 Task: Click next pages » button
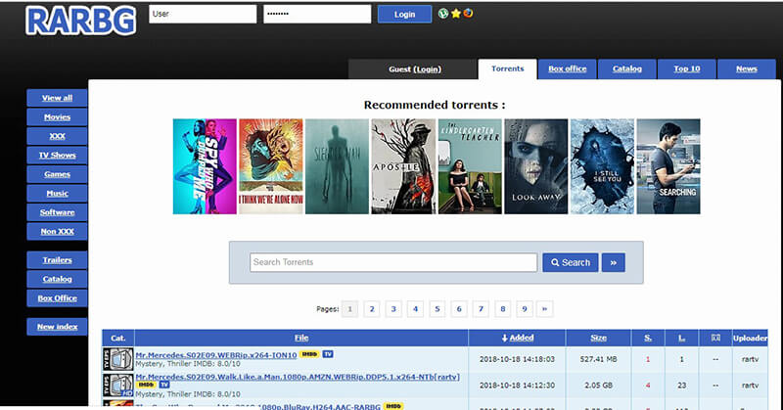[545, 309]
